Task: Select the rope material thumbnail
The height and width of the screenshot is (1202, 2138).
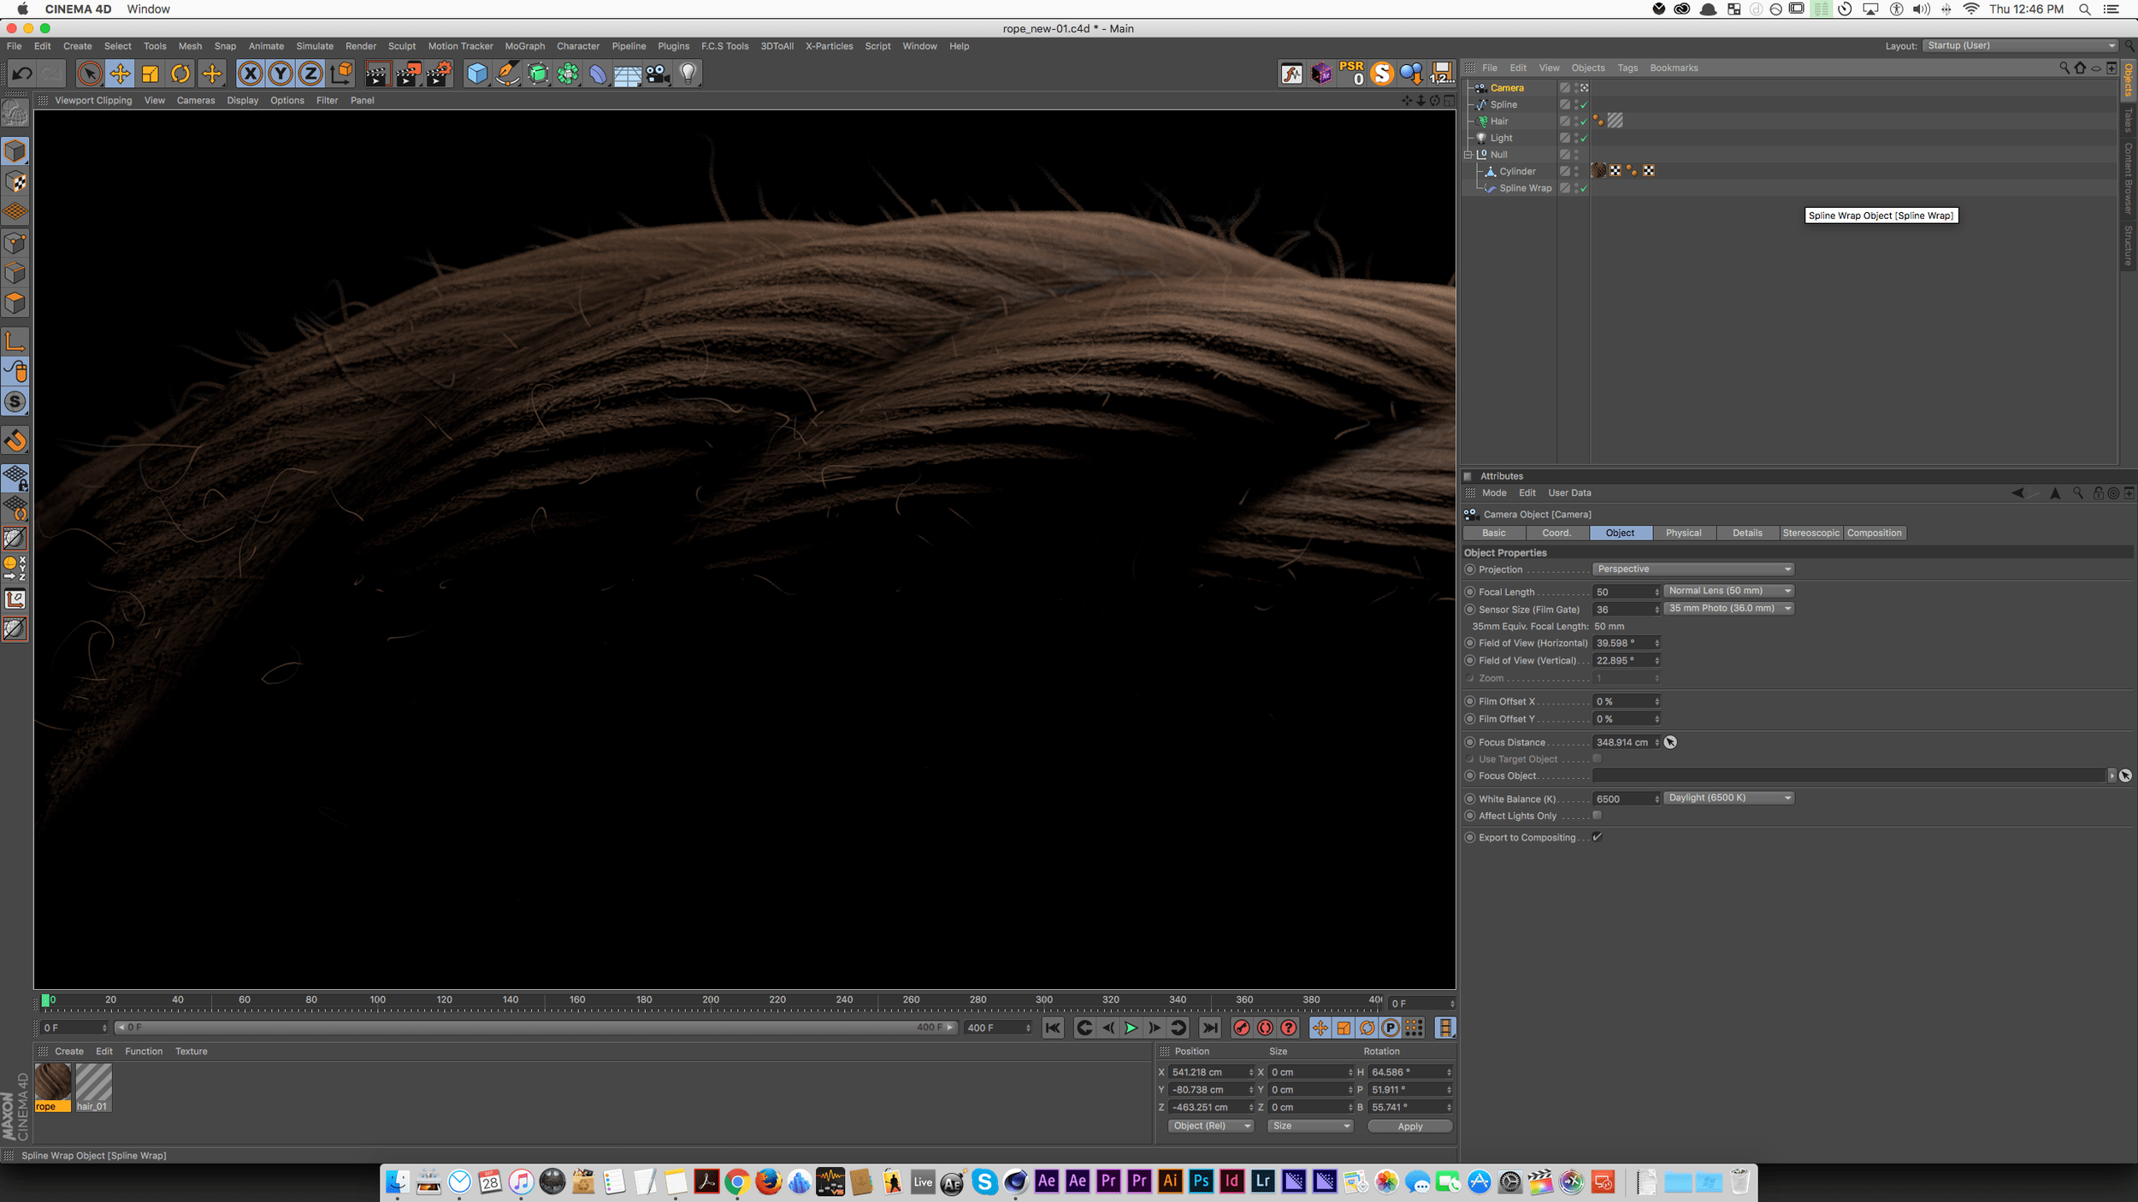Action: pyautogui.click(x=53, y=1087)
